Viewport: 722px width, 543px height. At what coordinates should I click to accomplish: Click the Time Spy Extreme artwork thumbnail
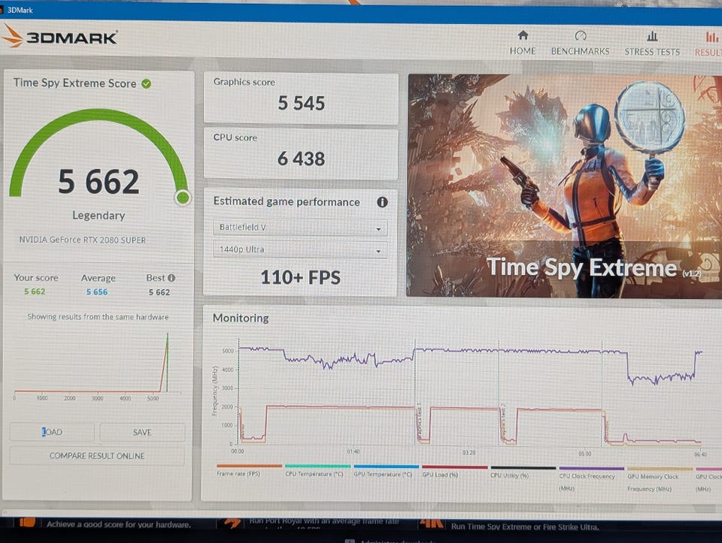tap(564, 186)
